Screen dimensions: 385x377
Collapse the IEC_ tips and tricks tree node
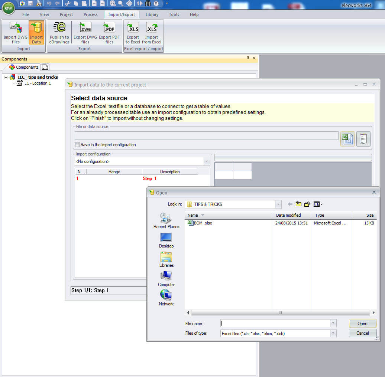(x=6, y=77)
